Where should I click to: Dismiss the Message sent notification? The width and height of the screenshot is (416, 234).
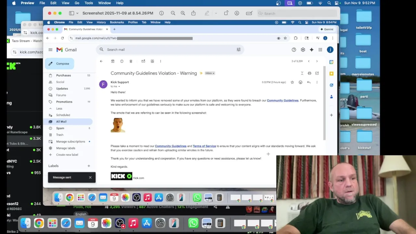tap(90, 177)
